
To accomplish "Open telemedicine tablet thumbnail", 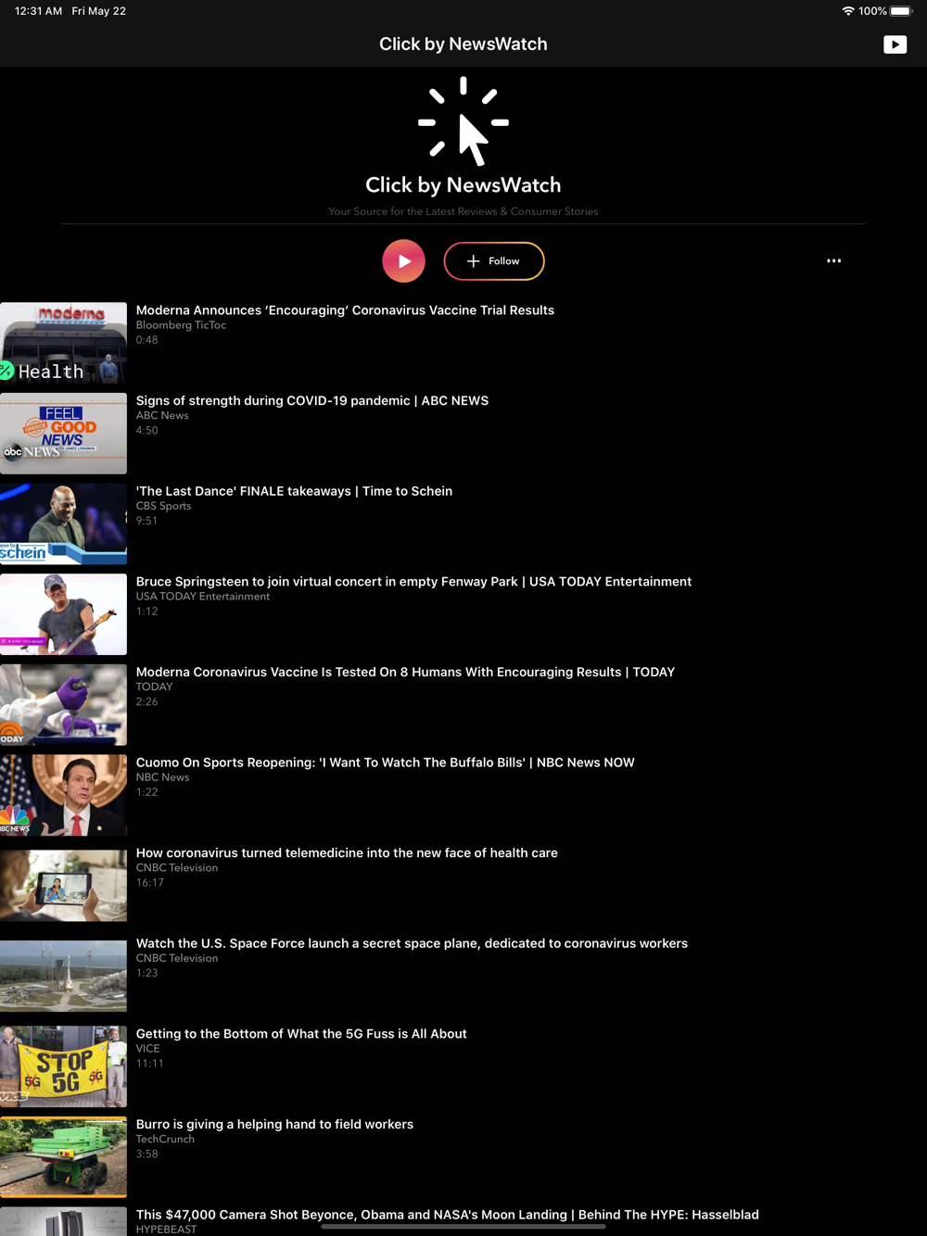I will point(63,886).
